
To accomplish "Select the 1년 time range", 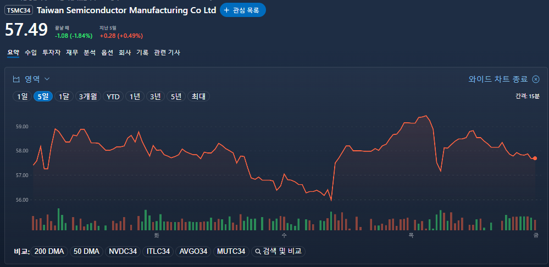I will coord(135,96).
